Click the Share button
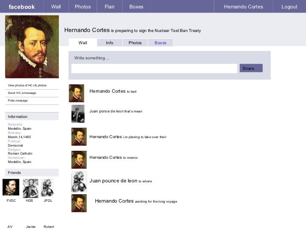Viewport: 306px width, 230px height. [251, 68]
